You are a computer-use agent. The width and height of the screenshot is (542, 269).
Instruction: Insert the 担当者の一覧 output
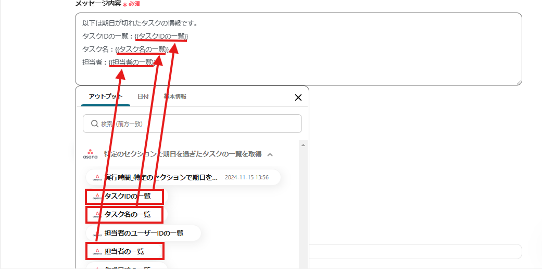[x=124, y=251]
